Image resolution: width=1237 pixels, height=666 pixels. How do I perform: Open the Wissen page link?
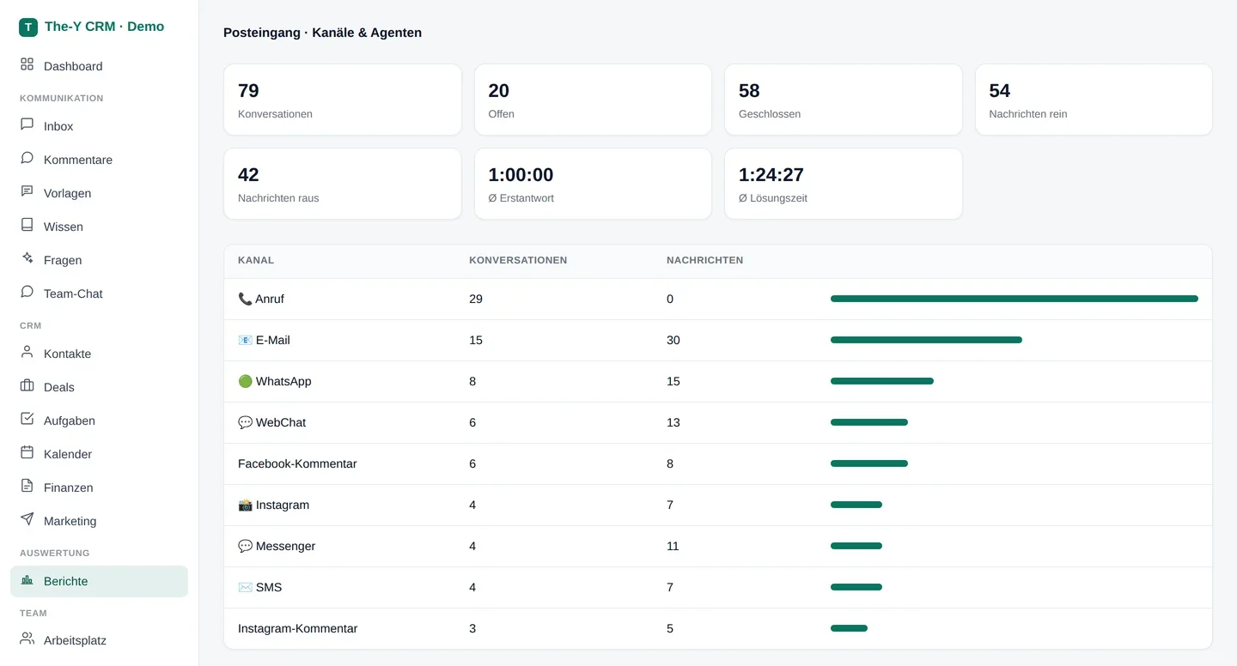click(x=99, y=227)
